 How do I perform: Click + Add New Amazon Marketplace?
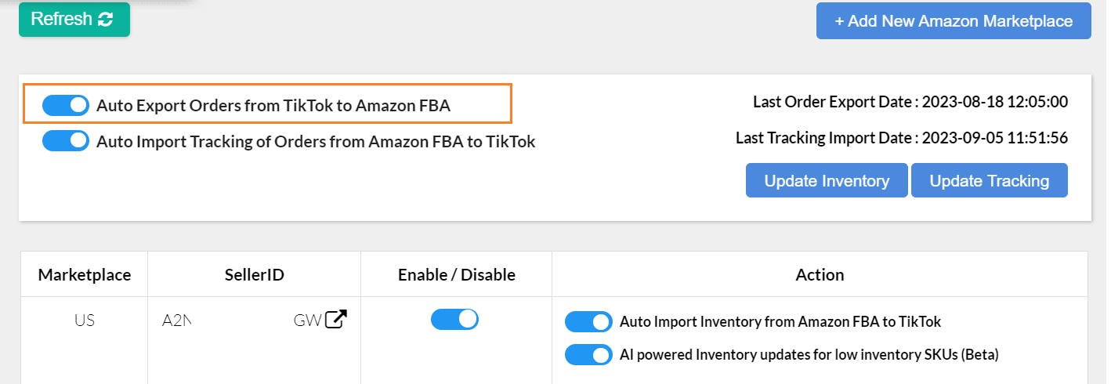(x=953, y=21)
